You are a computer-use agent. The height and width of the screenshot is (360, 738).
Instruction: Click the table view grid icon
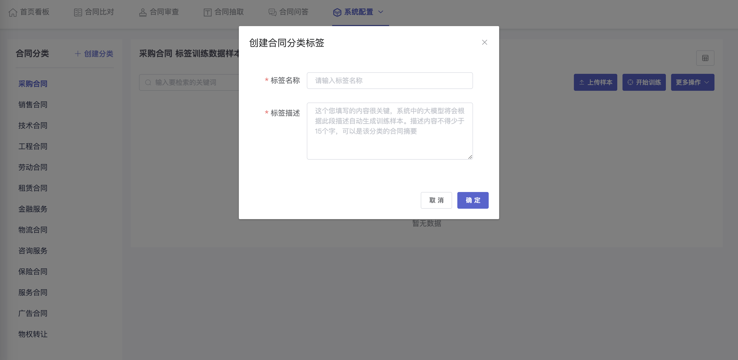[705, 58]
